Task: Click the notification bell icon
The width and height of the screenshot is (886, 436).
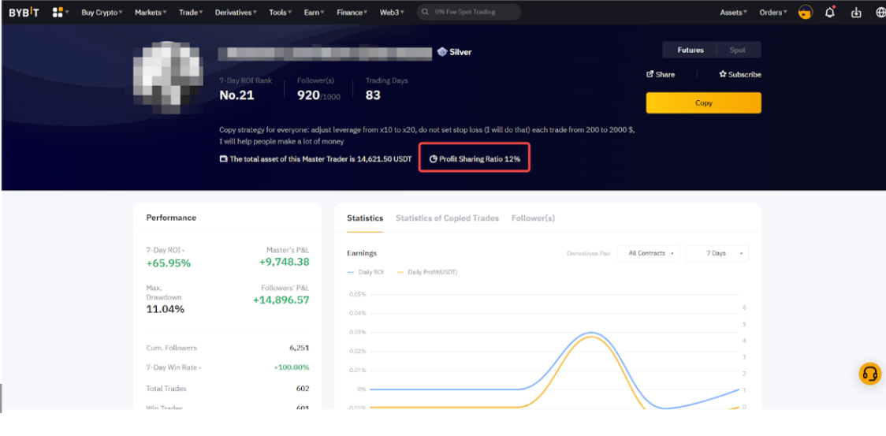Action: (830, 13)
